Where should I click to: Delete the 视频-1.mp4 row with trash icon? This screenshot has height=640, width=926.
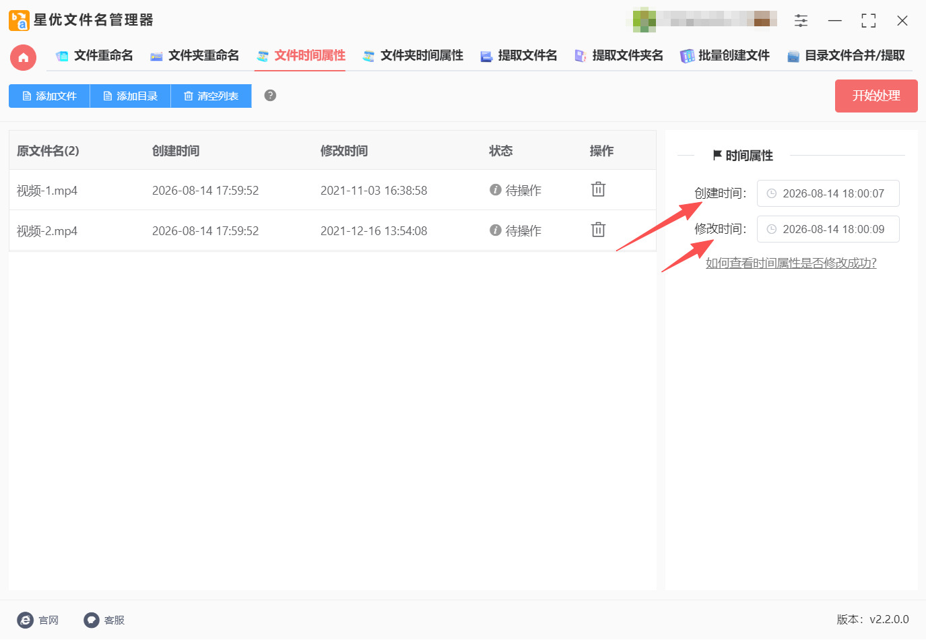click(x=598, y=189)
